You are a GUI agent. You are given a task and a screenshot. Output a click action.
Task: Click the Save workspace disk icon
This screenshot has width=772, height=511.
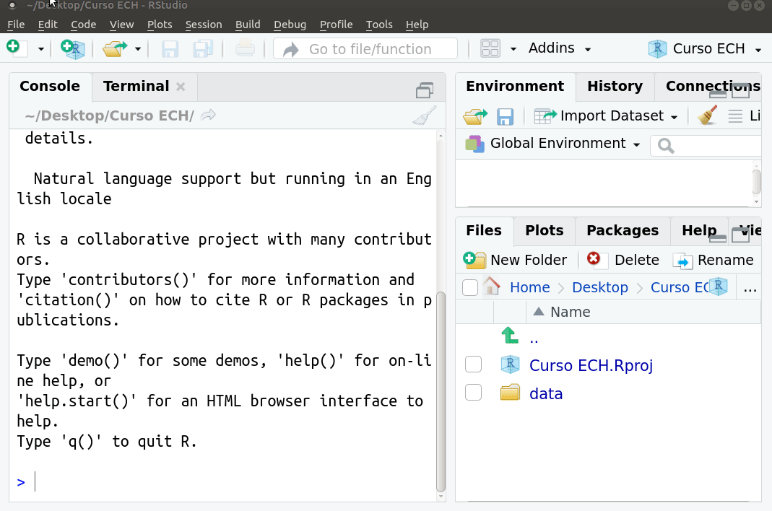[505, 117]
